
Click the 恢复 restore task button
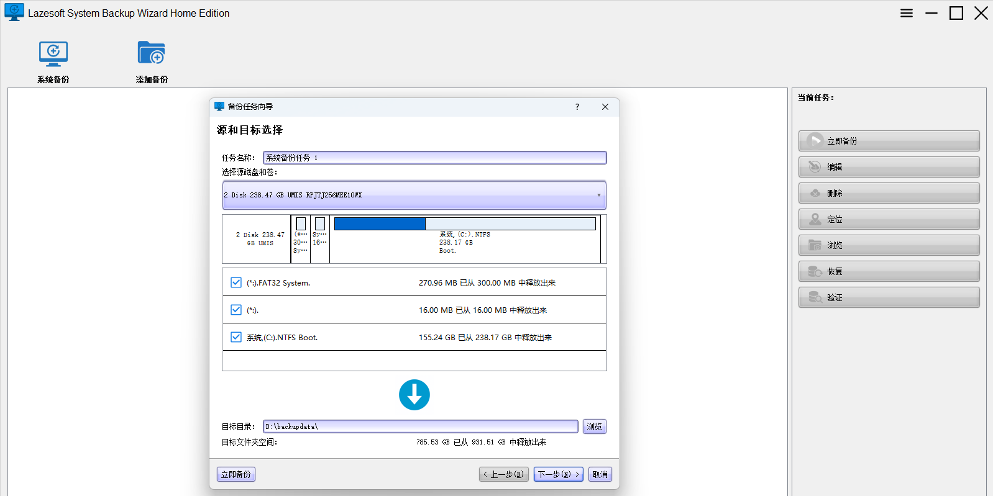(889, 271)
